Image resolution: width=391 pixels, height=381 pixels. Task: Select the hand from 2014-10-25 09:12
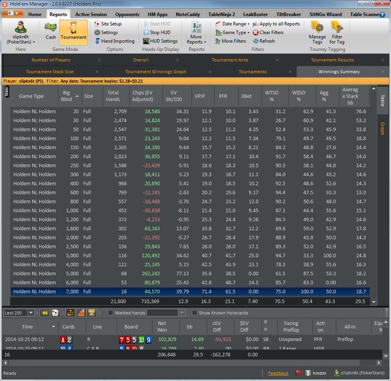click(192, 339)
